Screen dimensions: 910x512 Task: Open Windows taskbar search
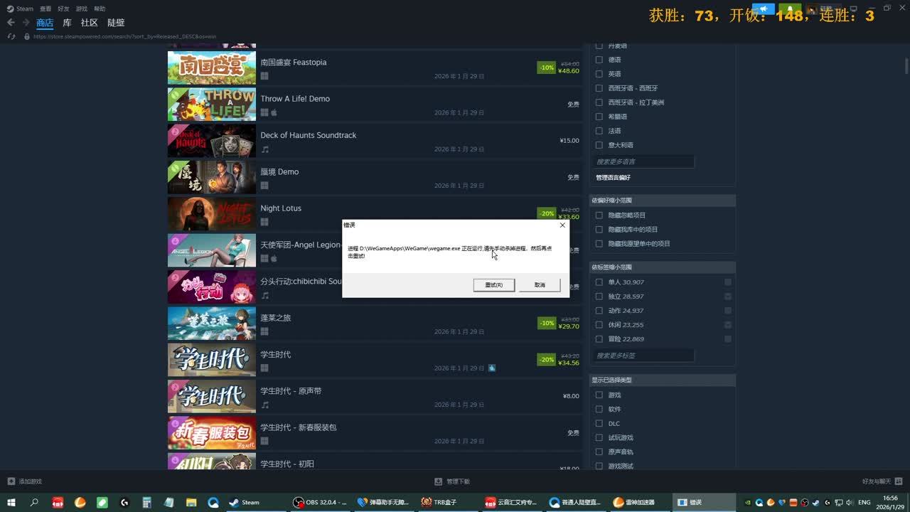(34, 502)
